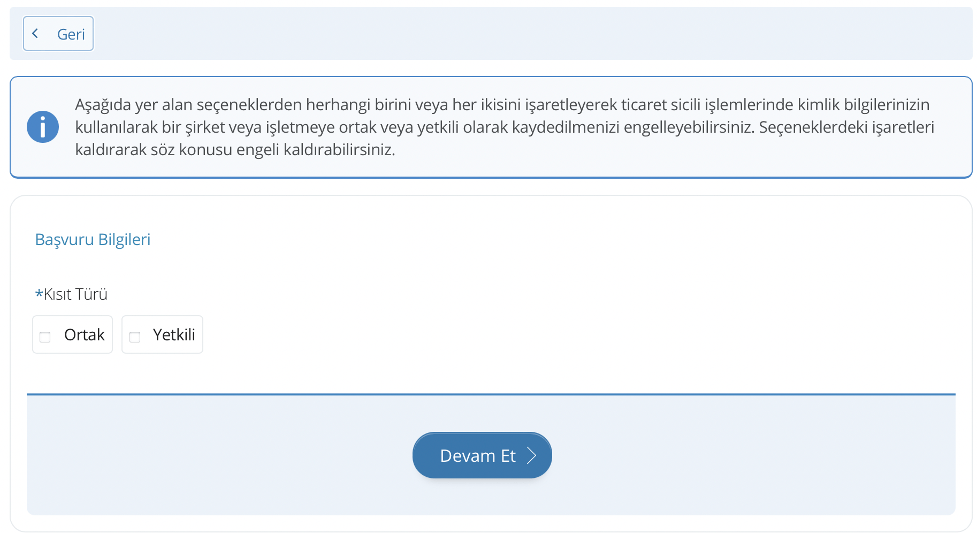
Task: Go back using the Geri button
Action: 58,34
